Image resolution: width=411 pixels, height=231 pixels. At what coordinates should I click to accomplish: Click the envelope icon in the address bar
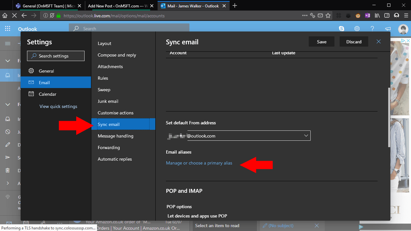(x=320, y=15)
